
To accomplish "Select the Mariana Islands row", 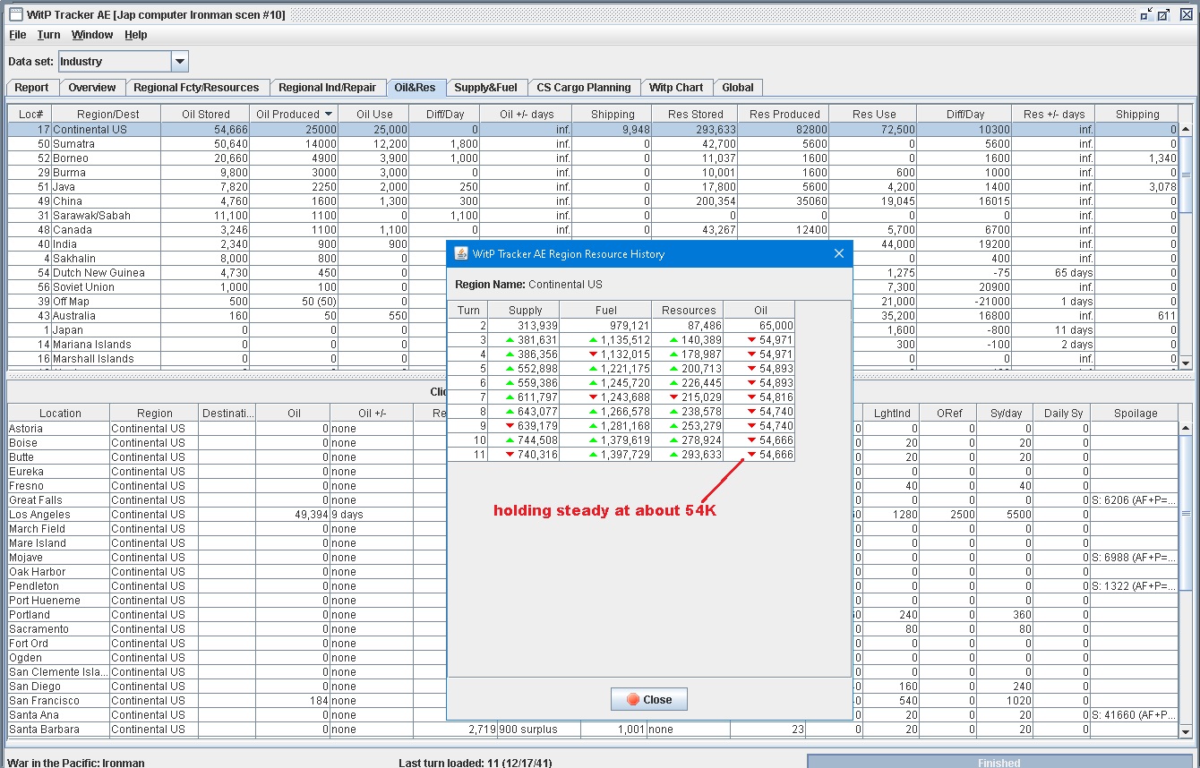I will coord(594,345).
